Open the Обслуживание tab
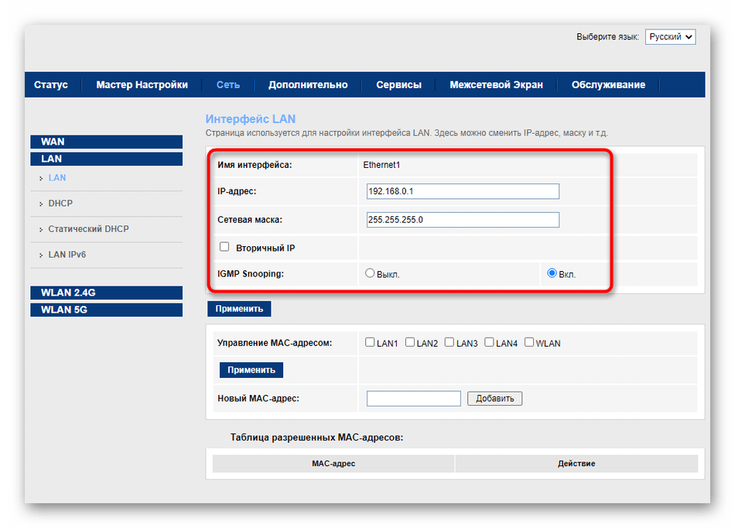Viewport: 735px width, 528px height. point(608,85)
